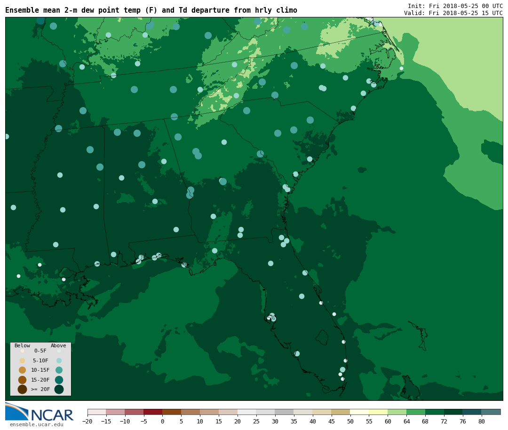The height and width of the screenshot is (430, 508).
Task: Open the ensemble.ucar.edu link text
Action: coord(37,424)
